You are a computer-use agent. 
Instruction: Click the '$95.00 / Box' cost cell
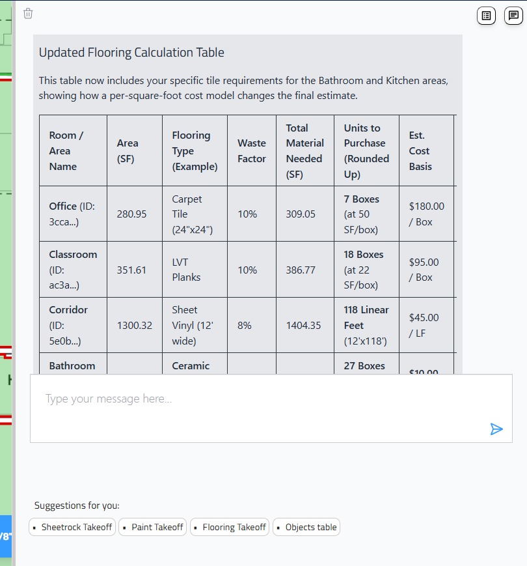coord(424,270)
